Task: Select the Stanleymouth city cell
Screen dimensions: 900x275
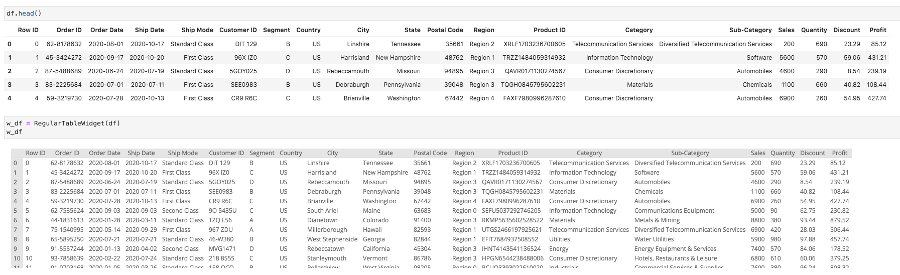Action: click(326, 258)
